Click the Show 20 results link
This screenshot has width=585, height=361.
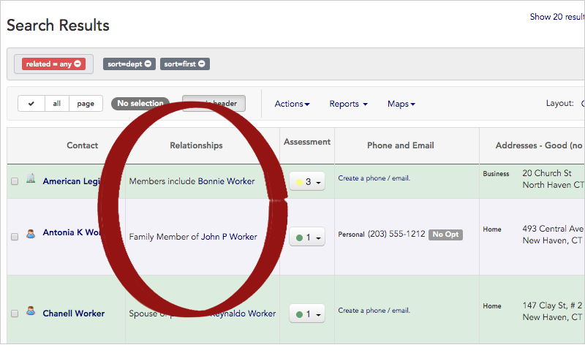point(557,17)
